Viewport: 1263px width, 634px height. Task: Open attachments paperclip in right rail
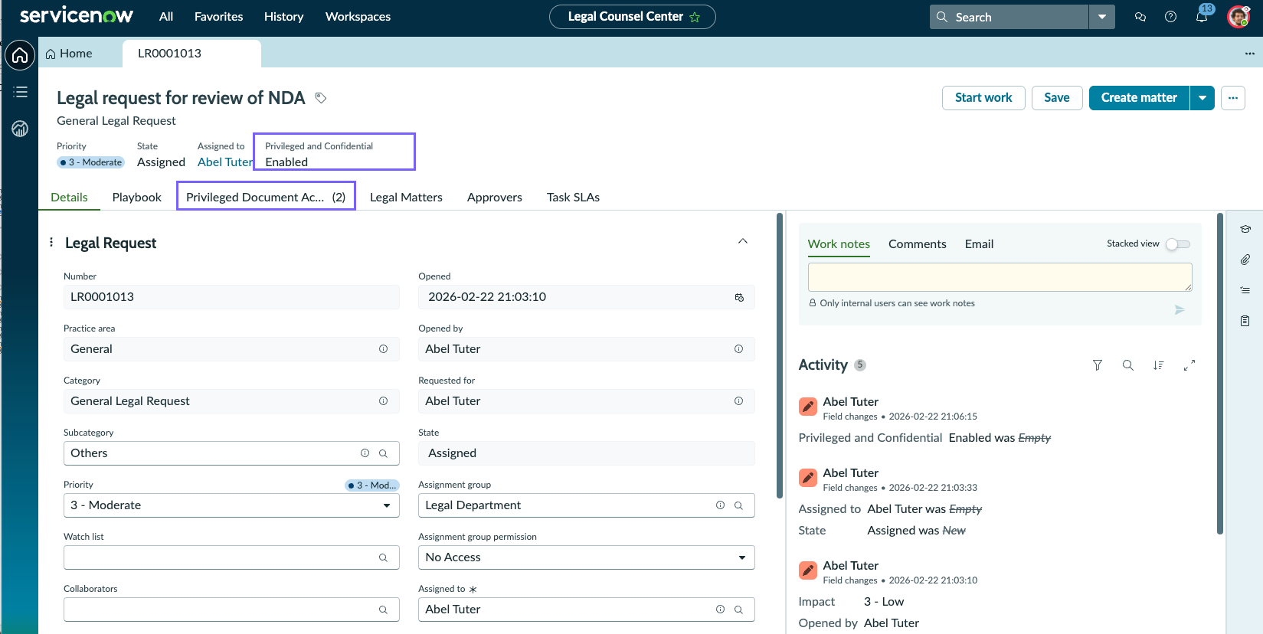pyautogui.click(x=1245, y=260)
